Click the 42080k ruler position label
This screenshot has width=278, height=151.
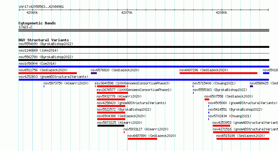tap(221, 13)
